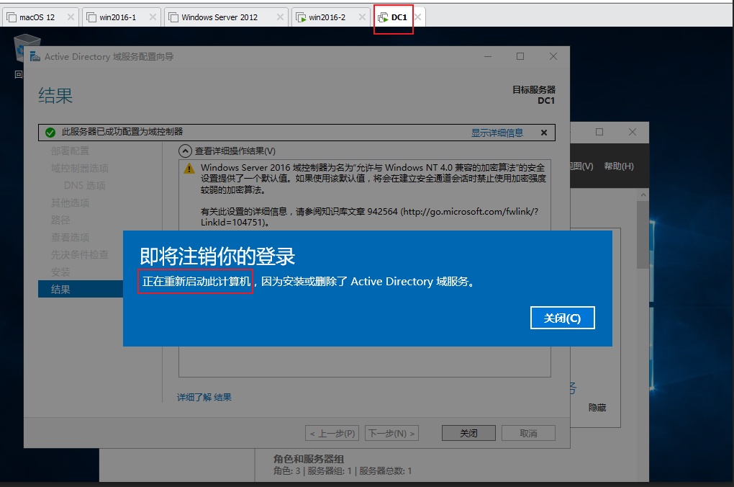734x487 pixels.
Task: Open 帮助(H) menu in Server Manager
Action: pos(618,166)
